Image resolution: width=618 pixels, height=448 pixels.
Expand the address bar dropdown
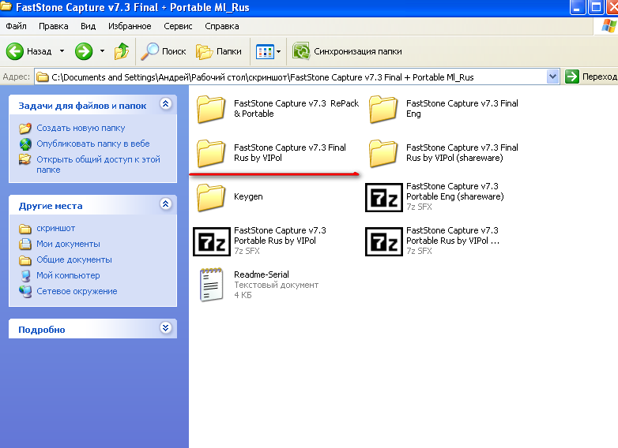click(552, 77)
